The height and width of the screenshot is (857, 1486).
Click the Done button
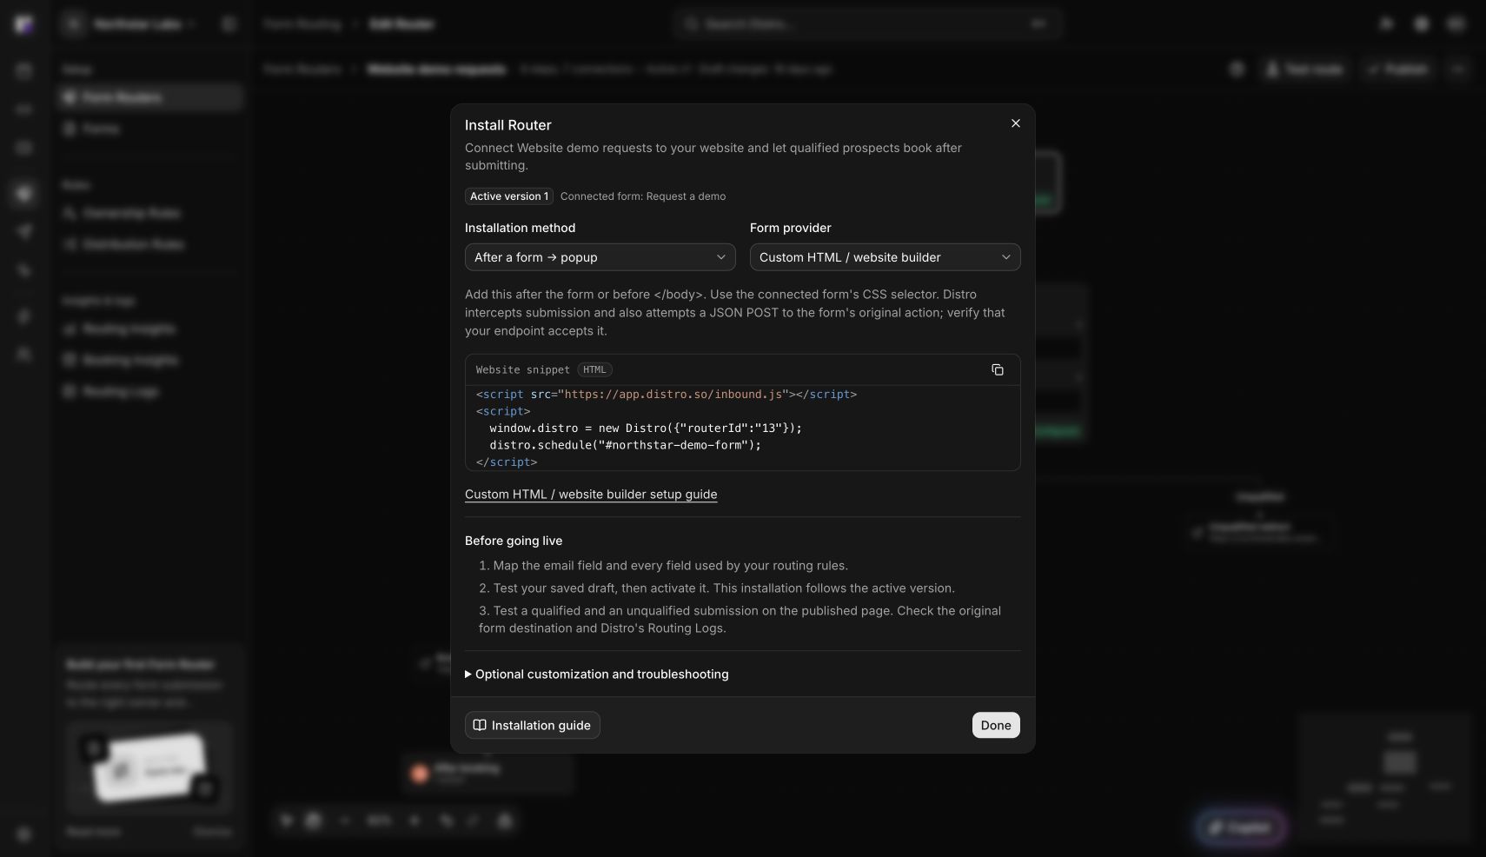[x=996, y=726]
